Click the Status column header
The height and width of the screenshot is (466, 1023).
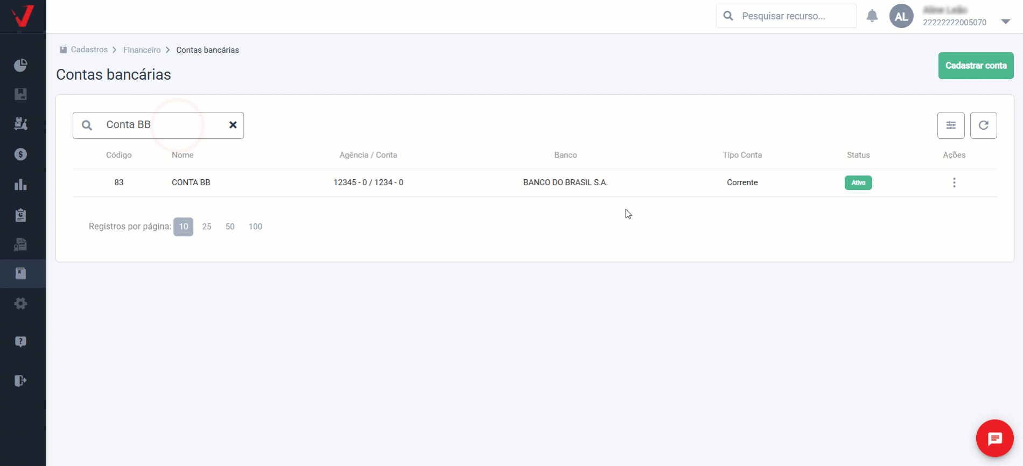tap(858, 155)
